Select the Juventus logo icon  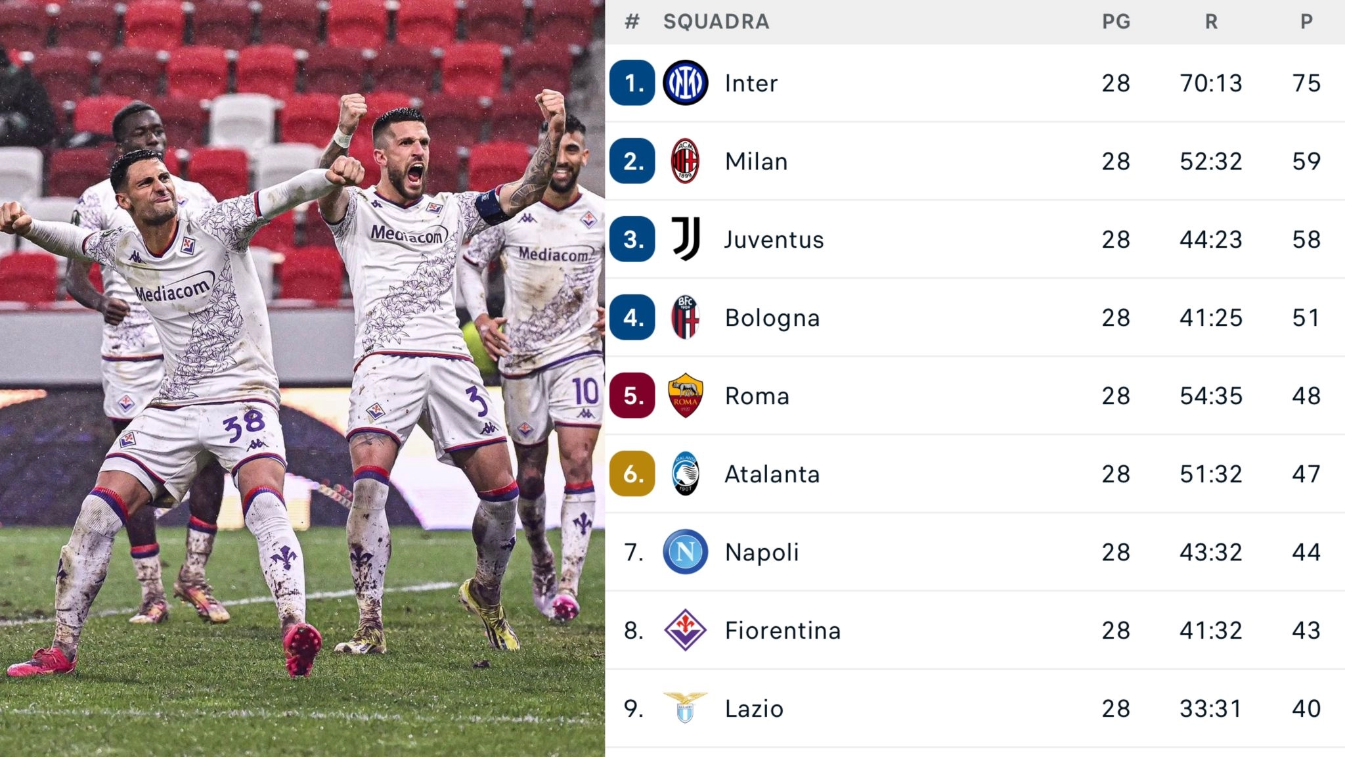tap(685, 239)
